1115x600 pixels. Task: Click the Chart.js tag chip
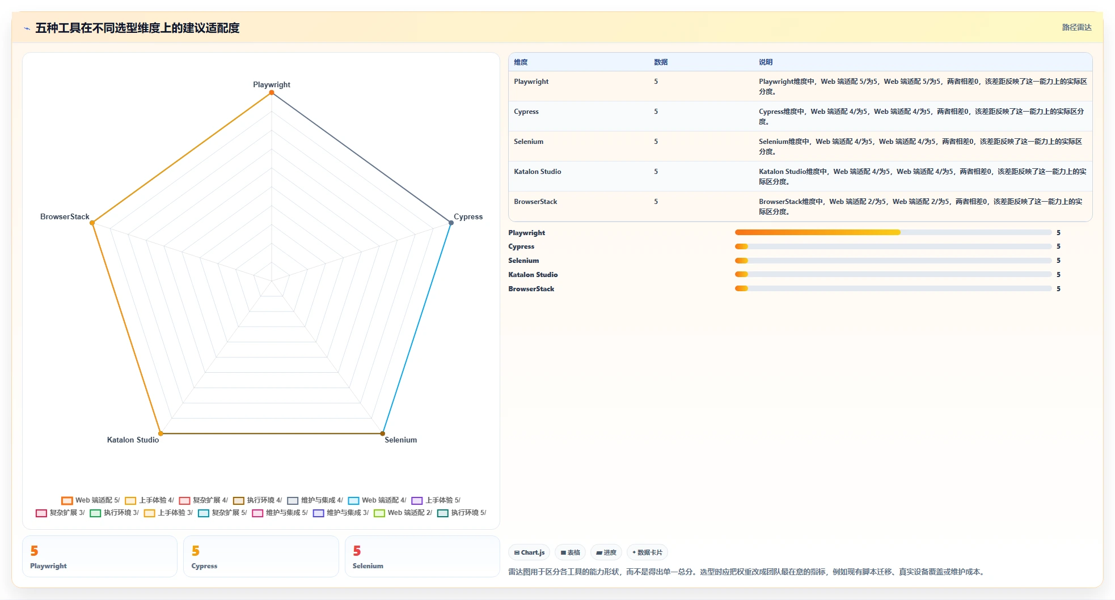tap(529, 552)
